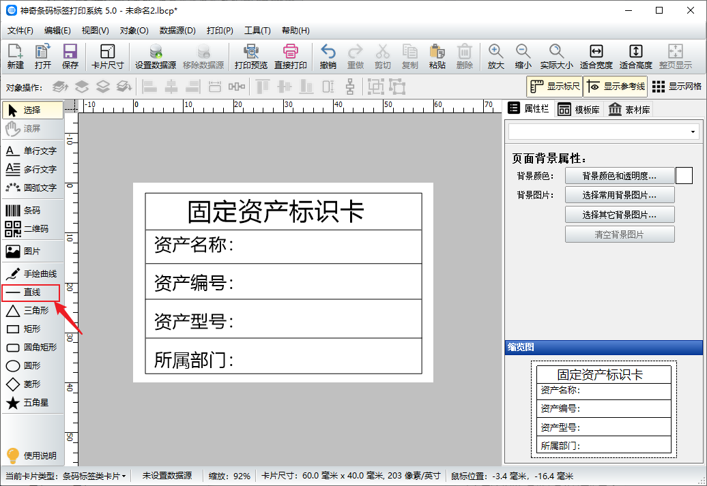This screenshot has height=486, width=707.
Task: Open the 编辑(E) menu
Action: coord(57,31)
